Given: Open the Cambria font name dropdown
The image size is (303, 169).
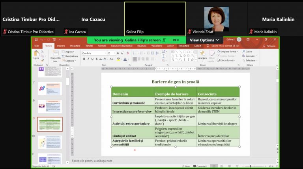Looking at the screenshot, I should [92, 53].
